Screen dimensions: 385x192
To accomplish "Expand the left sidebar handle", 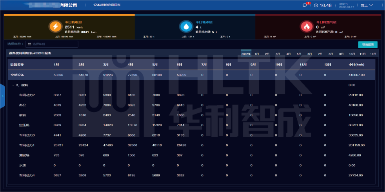I will click(x=2, y=95).
